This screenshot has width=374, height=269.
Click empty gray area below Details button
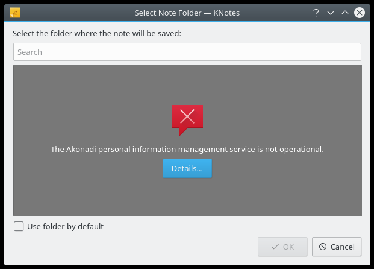[187, 196]
